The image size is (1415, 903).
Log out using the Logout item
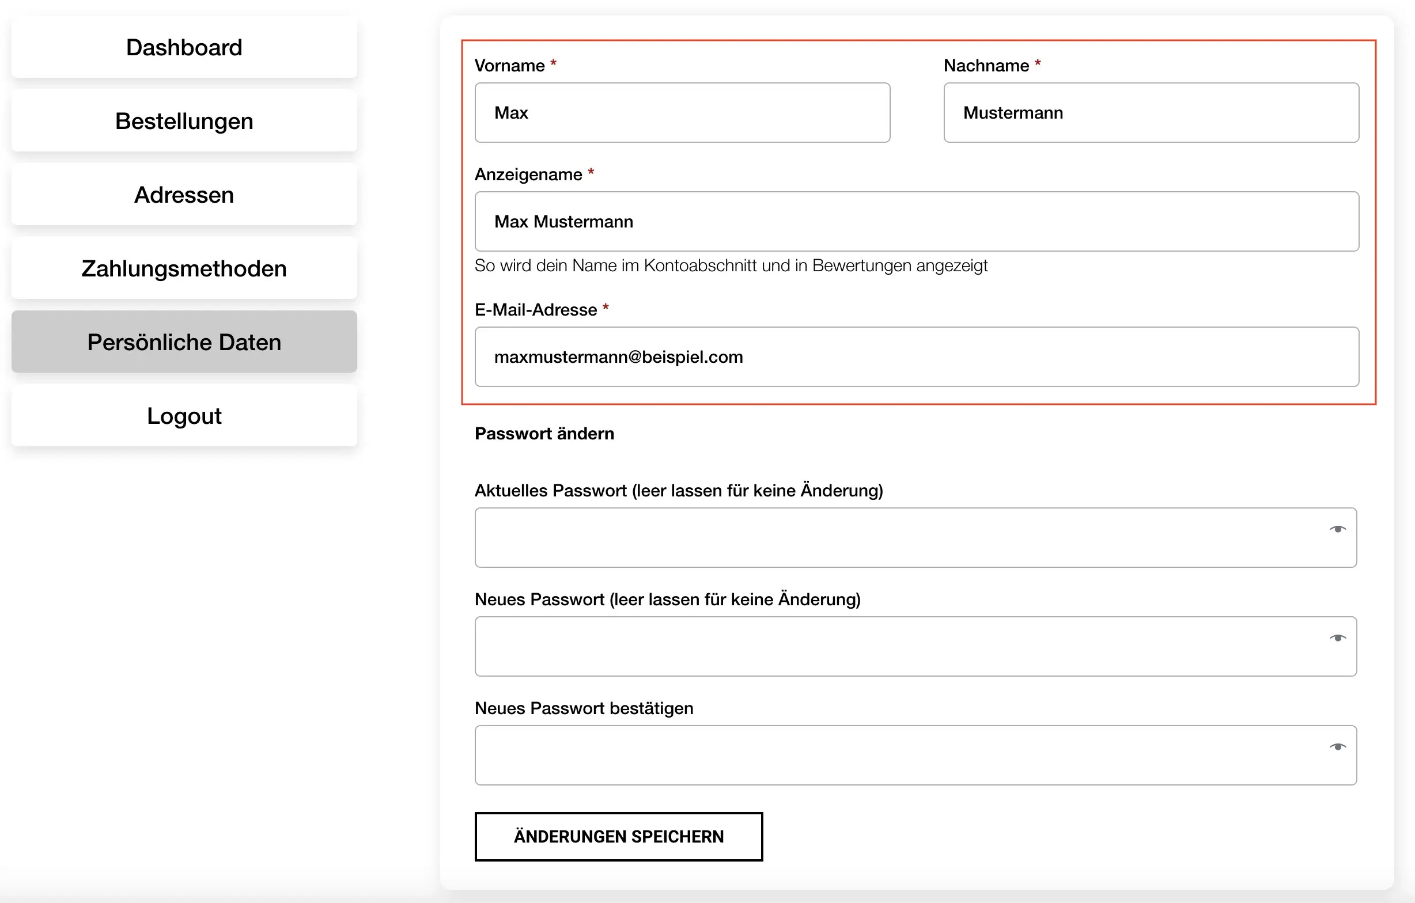coord(184,416)
